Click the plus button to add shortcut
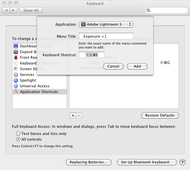This screenshot has height=170, width=190. (x=73, y=116)
